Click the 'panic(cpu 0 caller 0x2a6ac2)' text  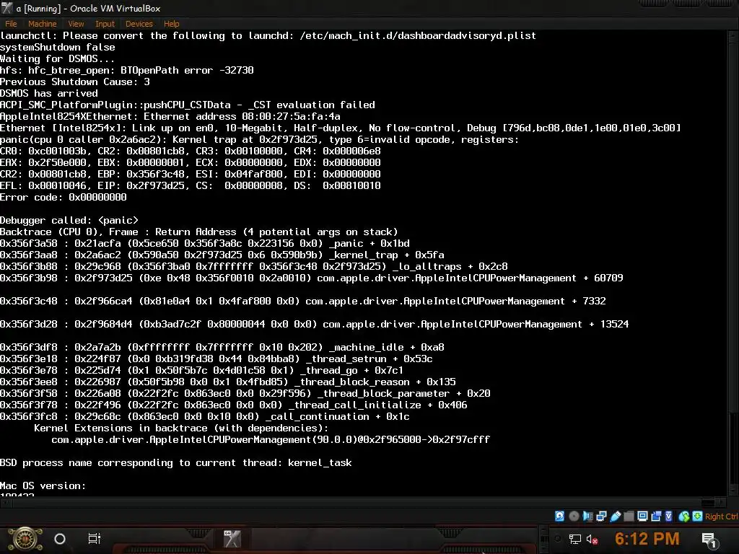(x=83, y=139)
